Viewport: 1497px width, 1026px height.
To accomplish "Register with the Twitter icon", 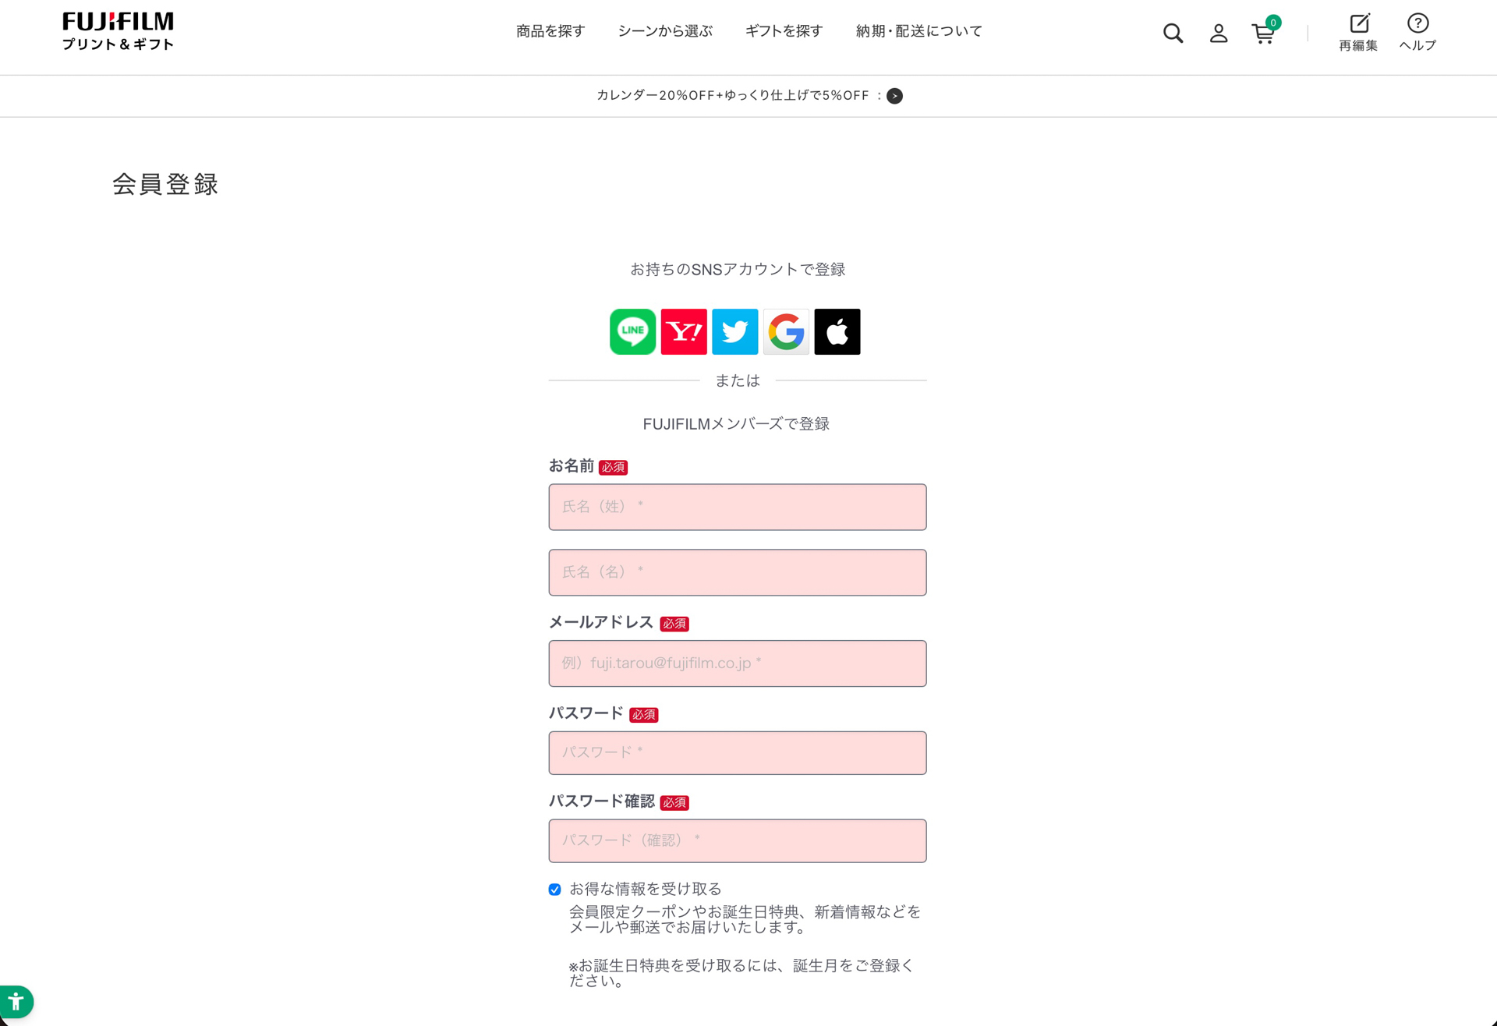I will coord(735,331).
